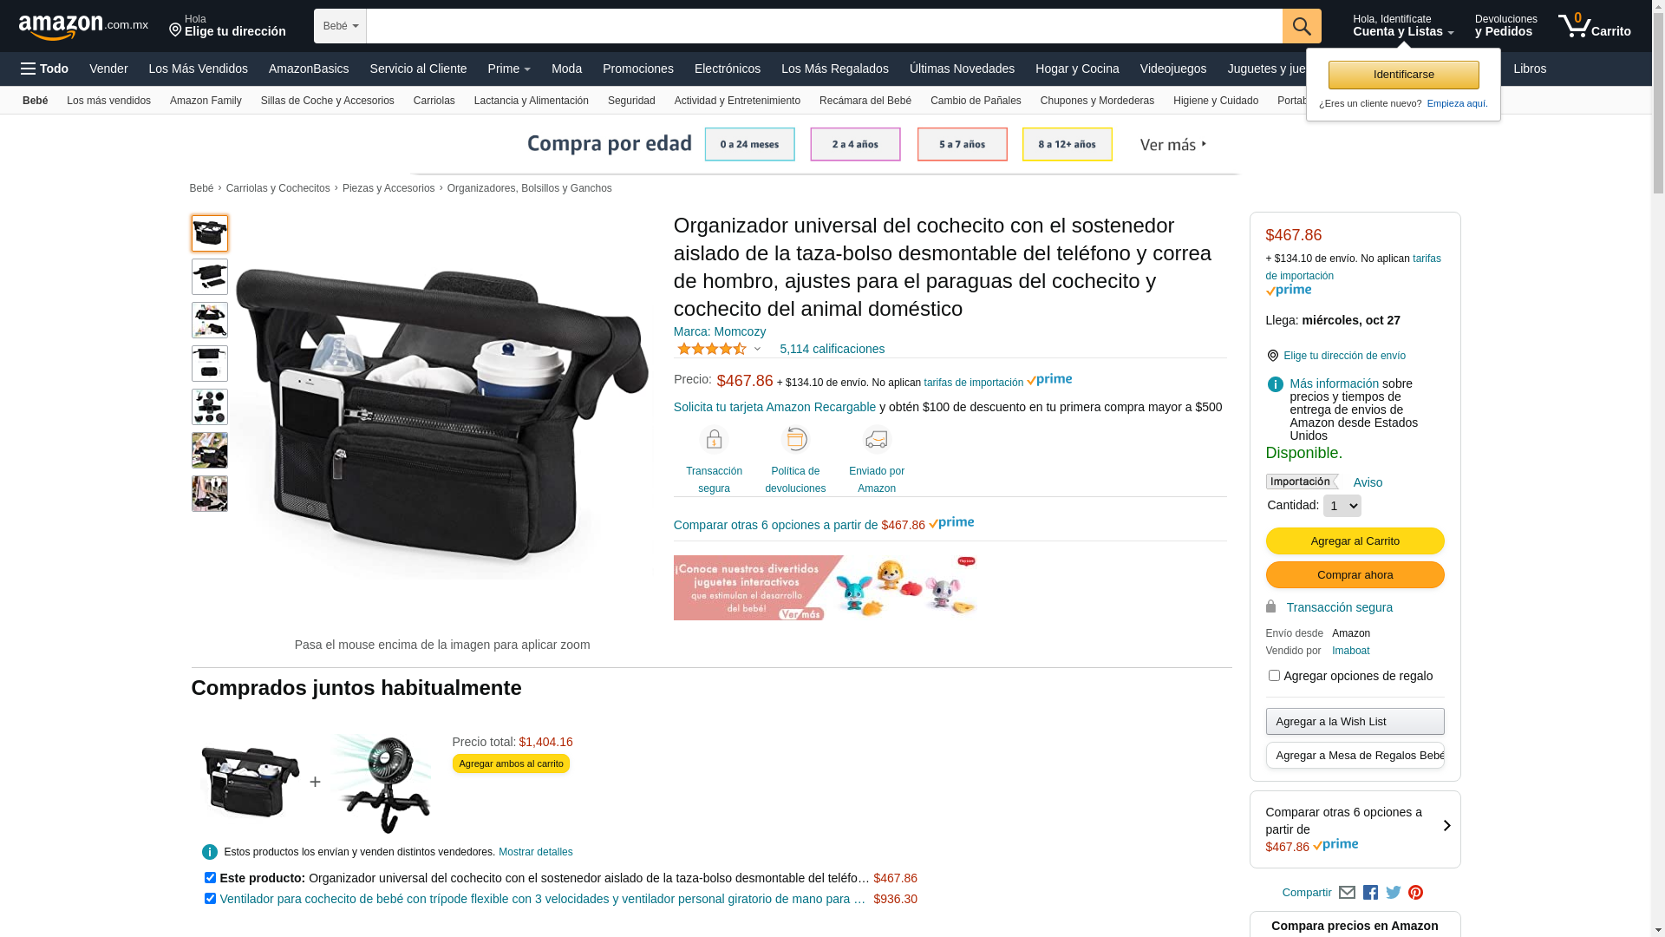Share product via email icon
1665x937 pixels.
click(x=1347, y=893)
